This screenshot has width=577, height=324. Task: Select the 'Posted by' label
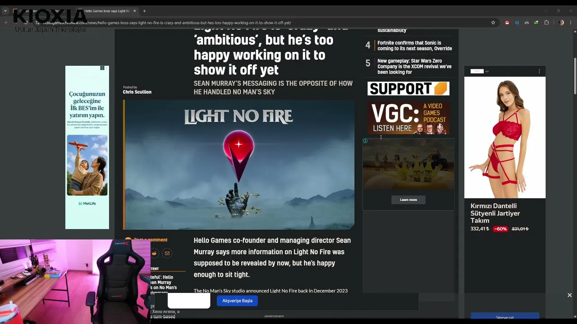[x=130, y=87]
